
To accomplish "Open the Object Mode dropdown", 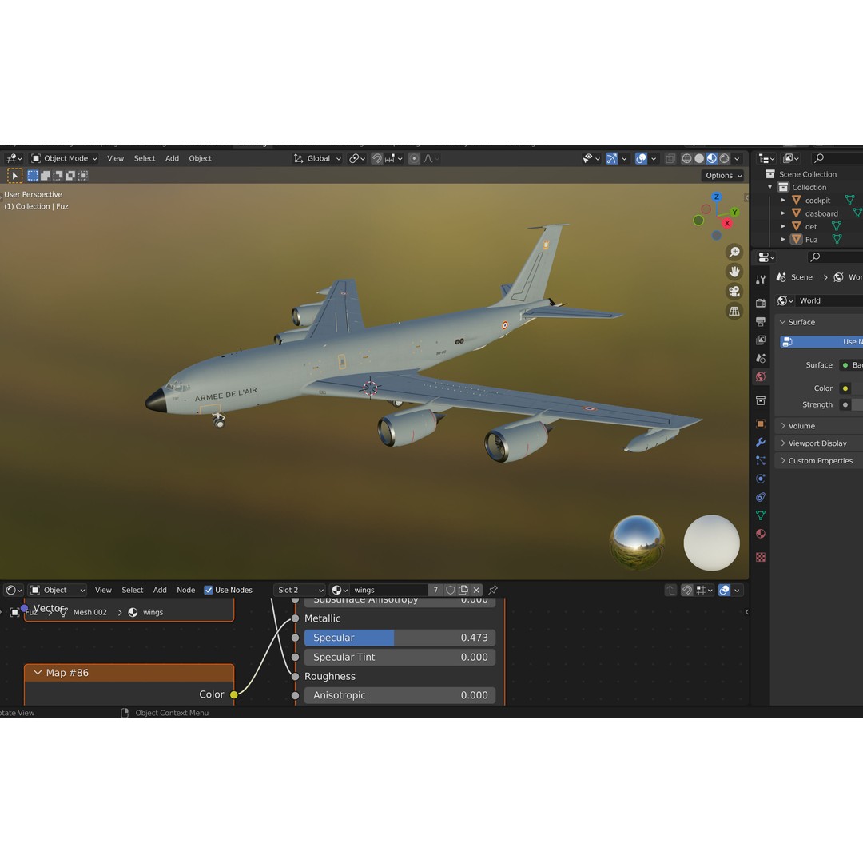I will tap(65, 158).
